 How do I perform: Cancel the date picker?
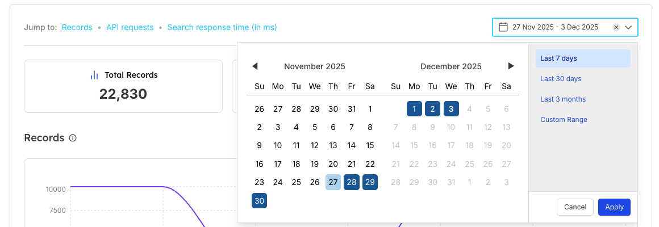pos(575,207)
